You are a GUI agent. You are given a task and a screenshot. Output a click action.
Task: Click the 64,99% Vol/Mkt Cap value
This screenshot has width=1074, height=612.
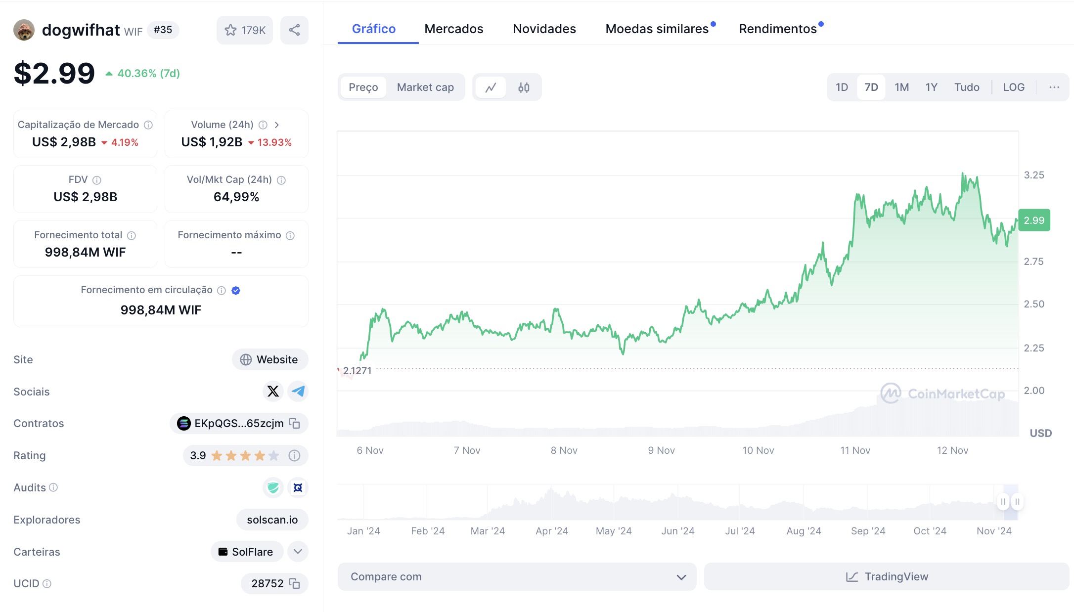coord(236,197)
